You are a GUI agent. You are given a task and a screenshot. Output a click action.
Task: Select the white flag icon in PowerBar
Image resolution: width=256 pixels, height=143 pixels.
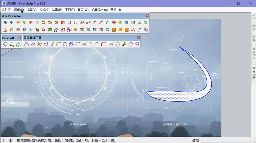[x=75, y=22]
